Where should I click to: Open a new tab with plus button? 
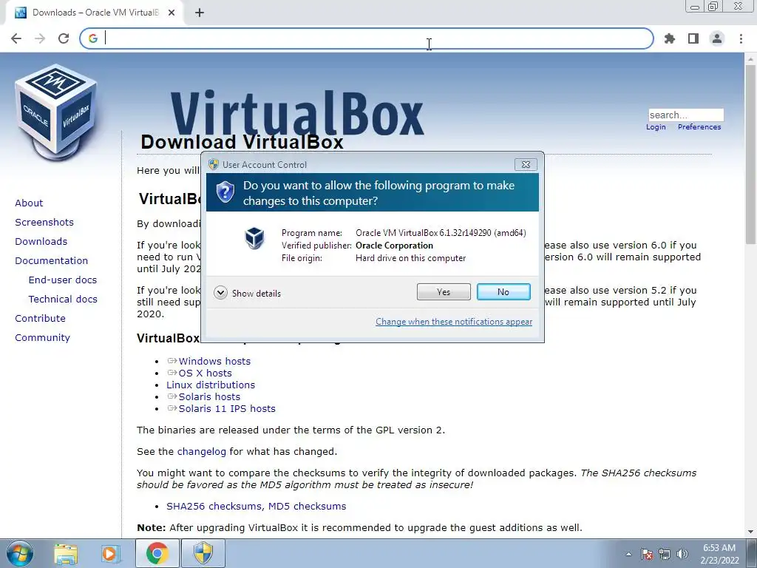[200, 13]
